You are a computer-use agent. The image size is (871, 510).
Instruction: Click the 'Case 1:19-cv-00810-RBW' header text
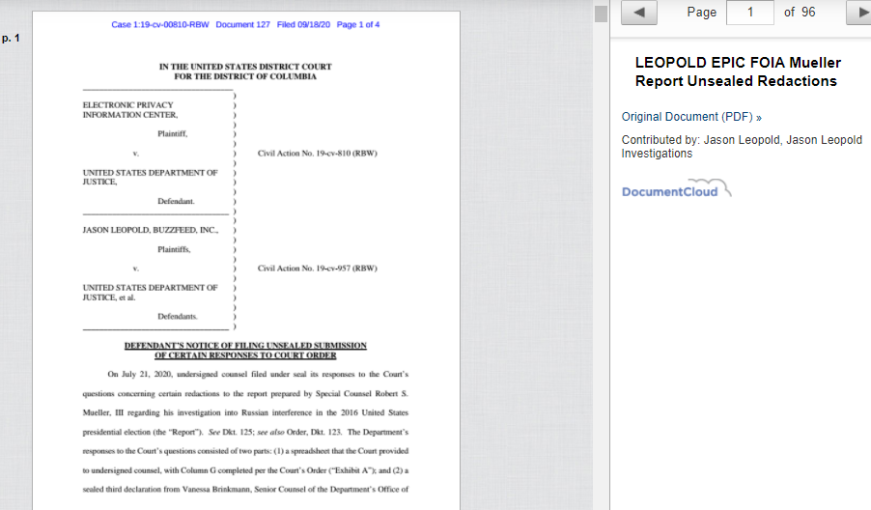coord(160,24)
